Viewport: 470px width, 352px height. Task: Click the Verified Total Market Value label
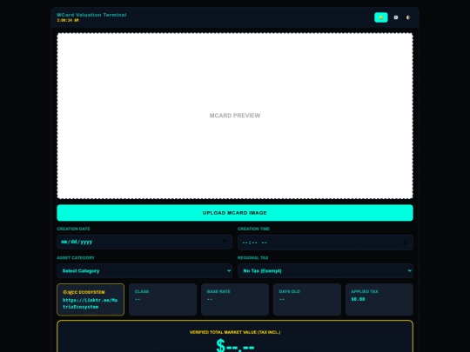coord(235,332)
